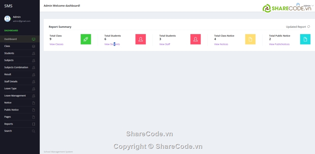315x154 pixels.
Task: Follow the View Classes link
Action: (56, 44)
